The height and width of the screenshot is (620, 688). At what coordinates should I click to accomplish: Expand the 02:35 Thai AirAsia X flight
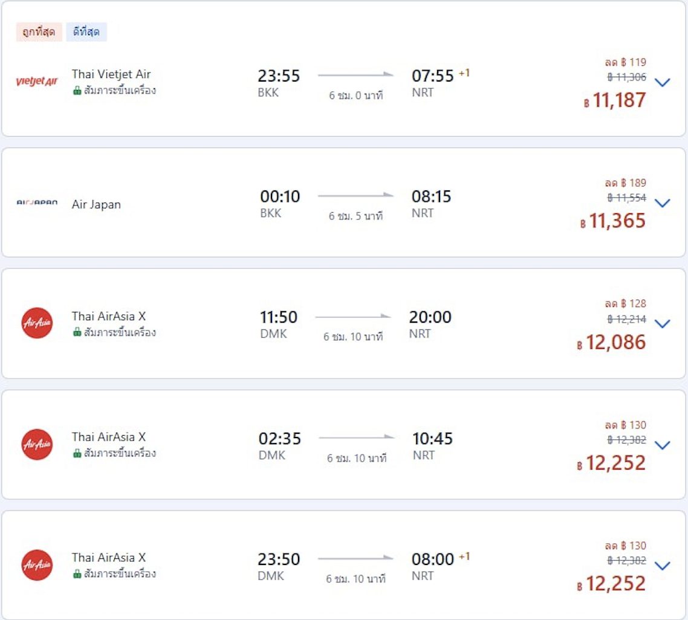[663, 445]
